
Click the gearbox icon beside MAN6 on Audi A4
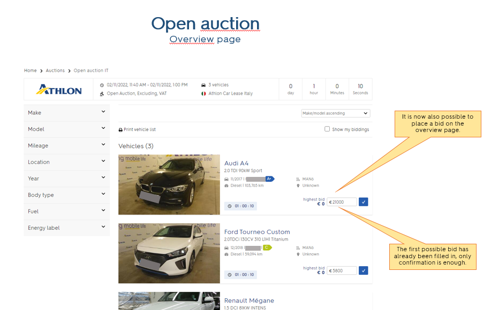click(298, 180)
